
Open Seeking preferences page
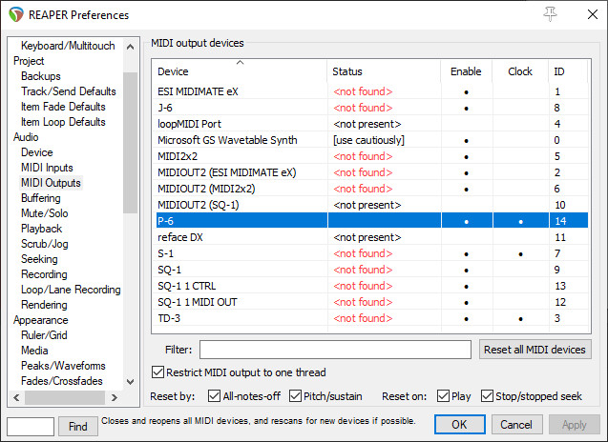[x=39, y=259]
